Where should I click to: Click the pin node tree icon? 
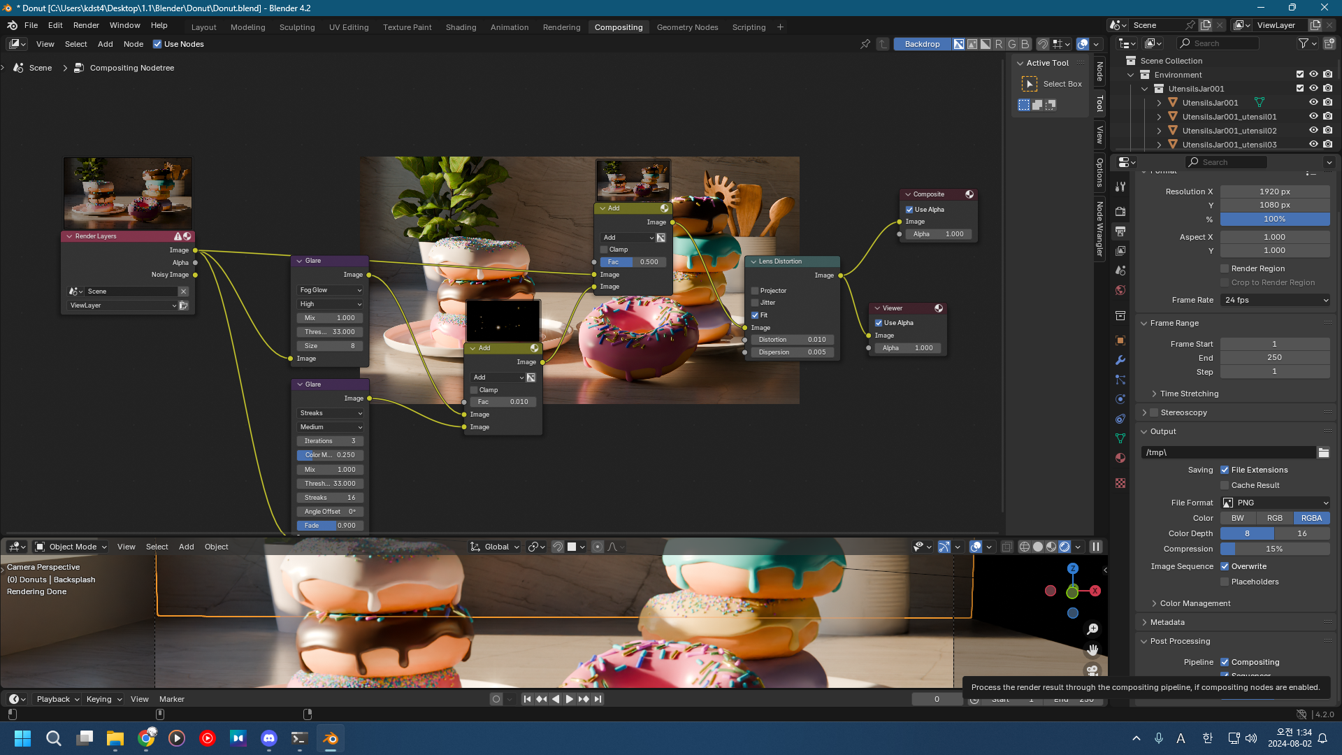pyautogui.click(x=865, y=44)
